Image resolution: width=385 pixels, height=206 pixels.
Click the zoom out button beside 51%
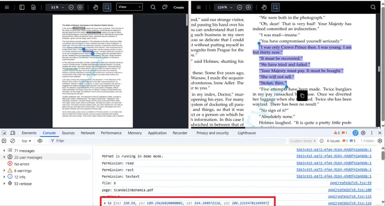(x=71, y=7)
